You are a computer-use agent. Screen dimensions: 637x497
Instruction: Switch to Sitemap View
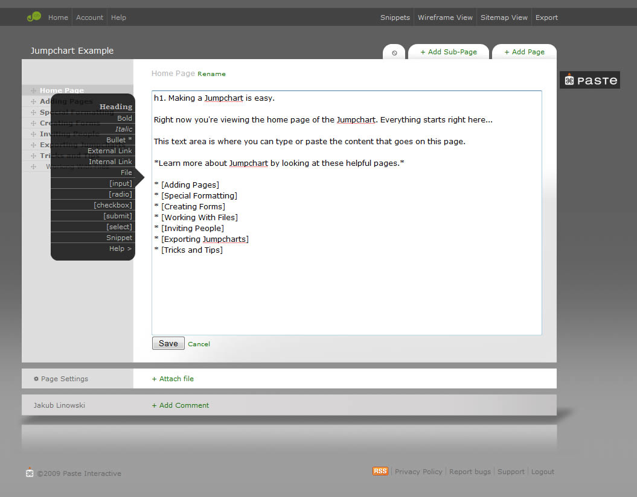click(504, 17)
